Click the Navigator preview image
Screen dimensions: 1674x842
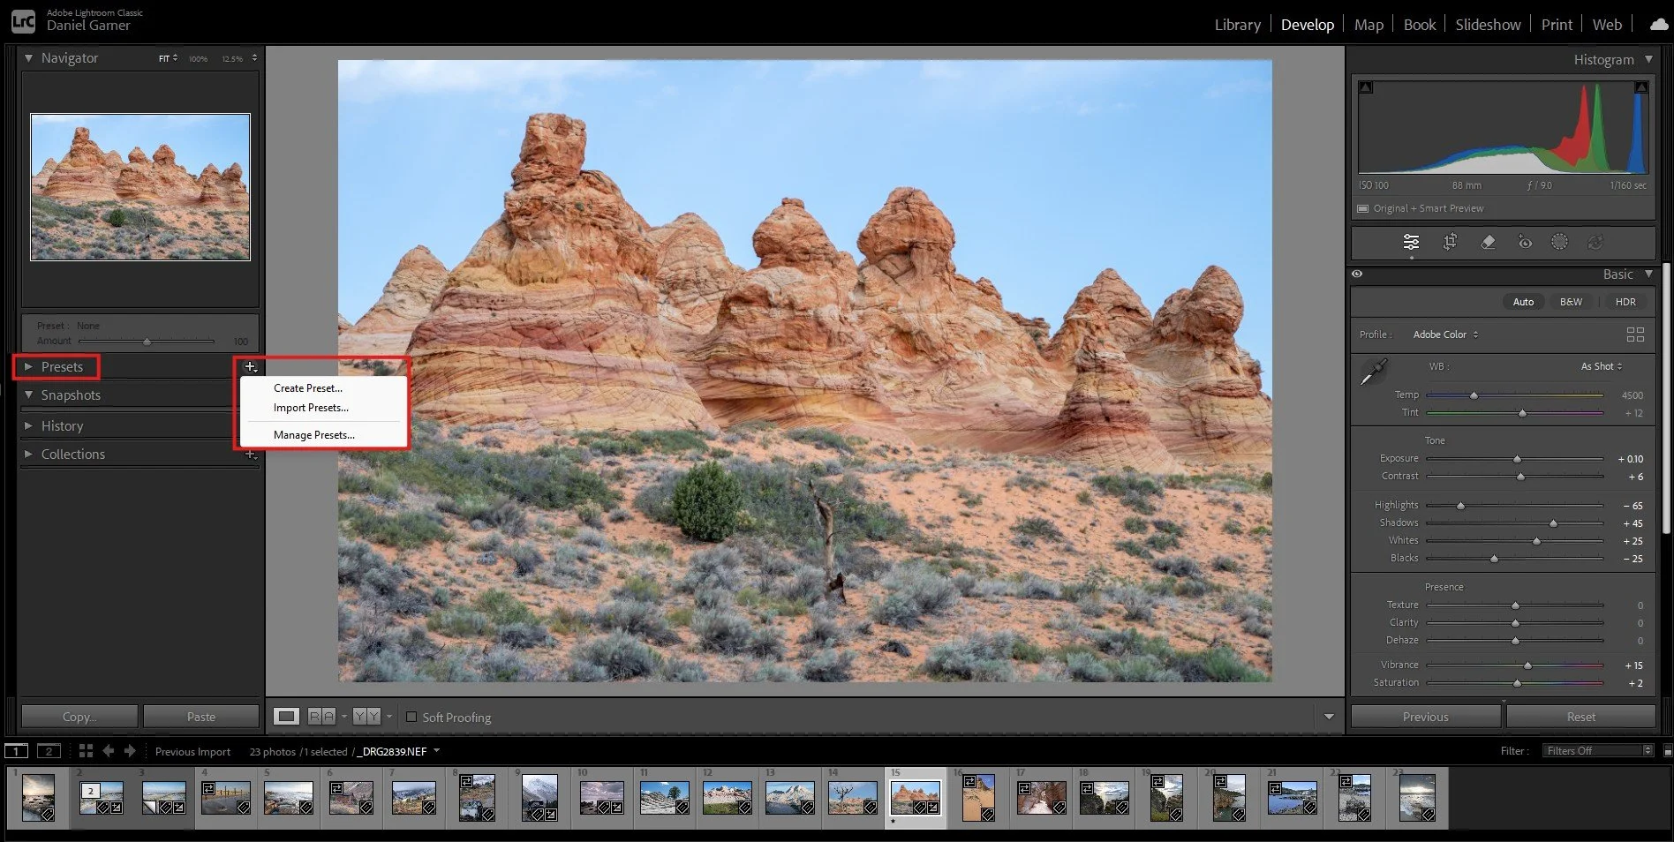click(140, 187)
